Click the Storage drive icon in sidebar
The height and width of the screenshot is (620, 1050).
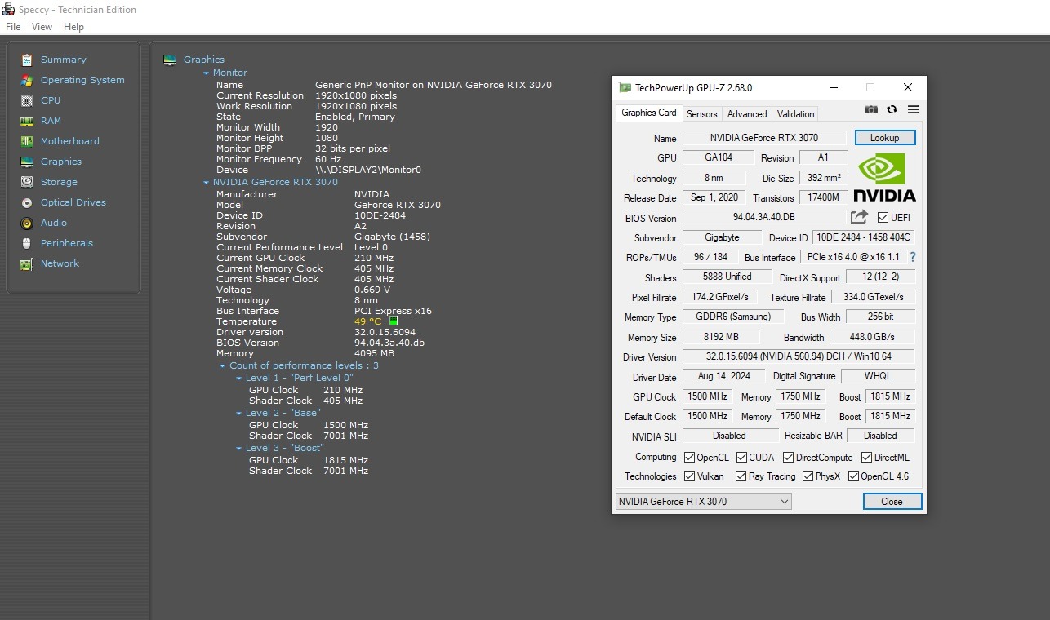(27, 182)
